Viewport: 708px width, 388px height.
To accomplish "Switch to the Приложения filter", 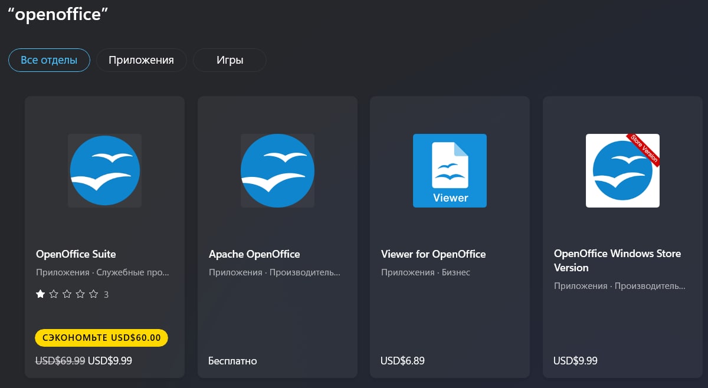I will [x=142, y=60].
